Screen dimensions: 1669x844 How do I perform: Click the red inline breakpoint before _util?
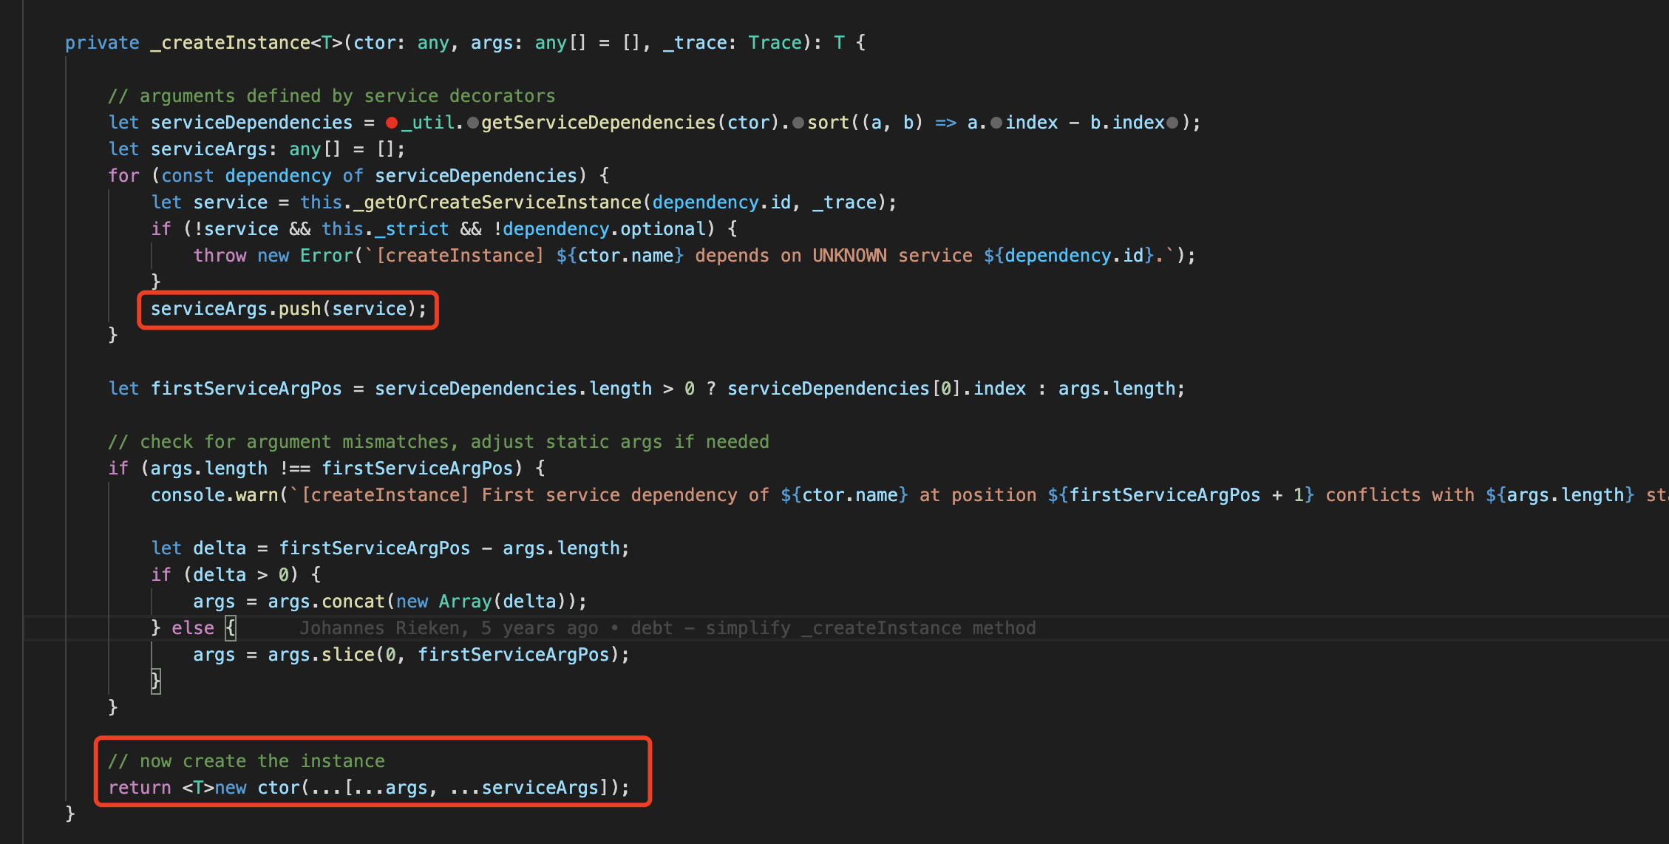click(392, 123)
